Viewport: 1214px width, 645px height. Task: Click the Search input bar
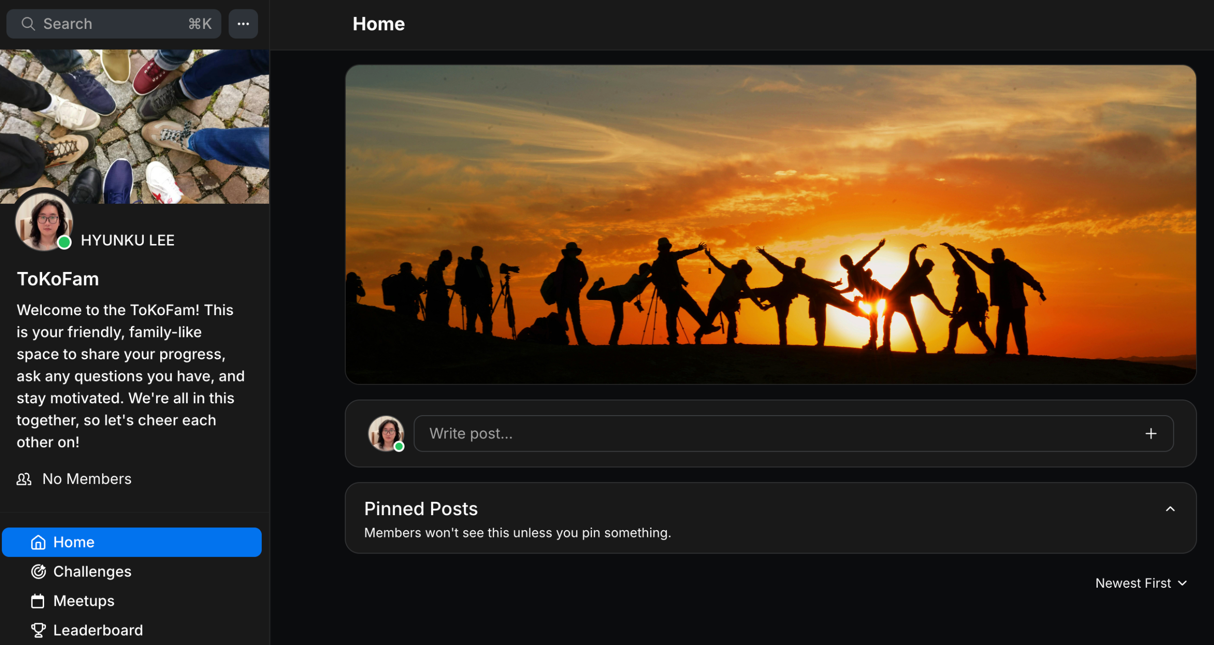point(114,23)
